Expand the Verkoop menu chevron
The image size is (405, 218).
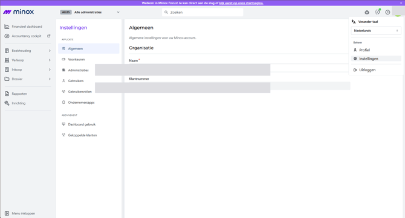click(50, 60)
